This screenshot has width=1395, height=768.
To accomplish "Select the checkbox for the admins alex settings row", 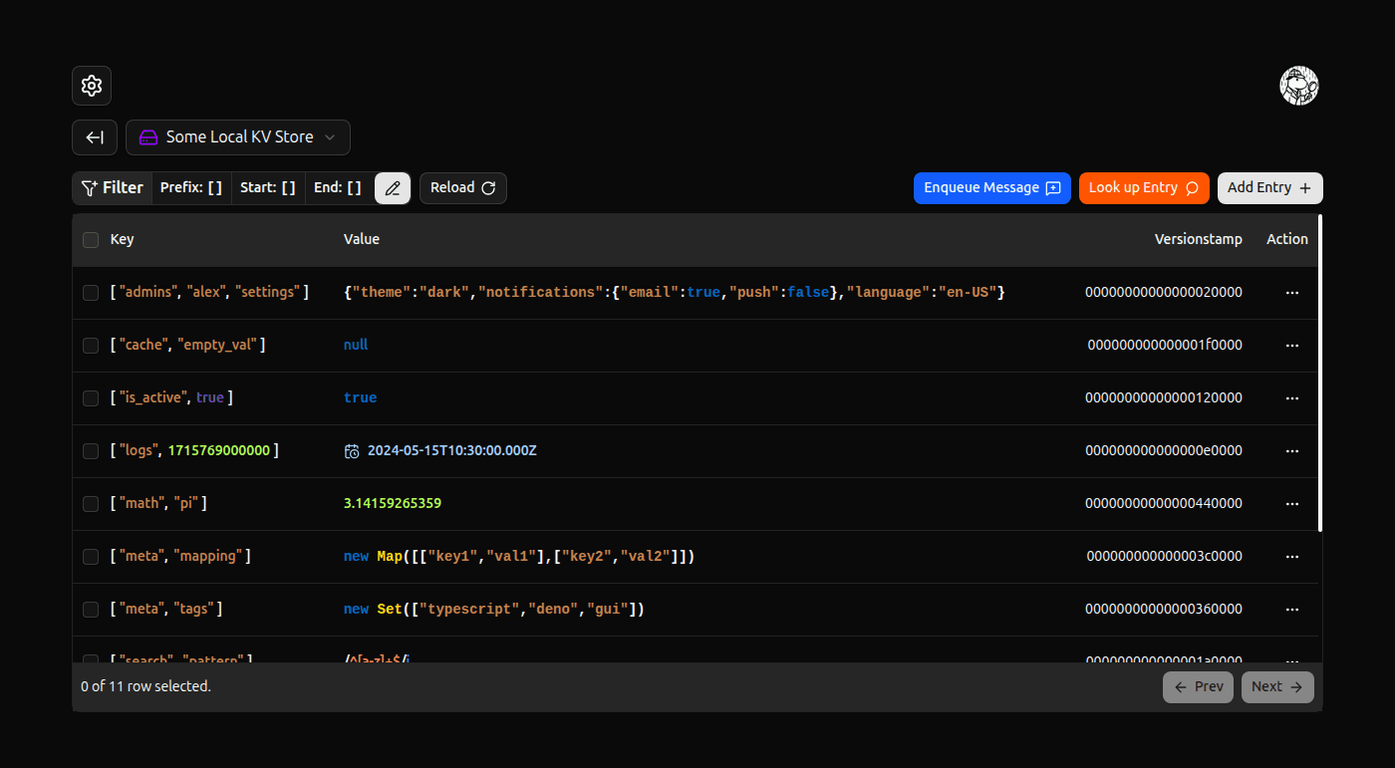I will click(x=91, y=292).
